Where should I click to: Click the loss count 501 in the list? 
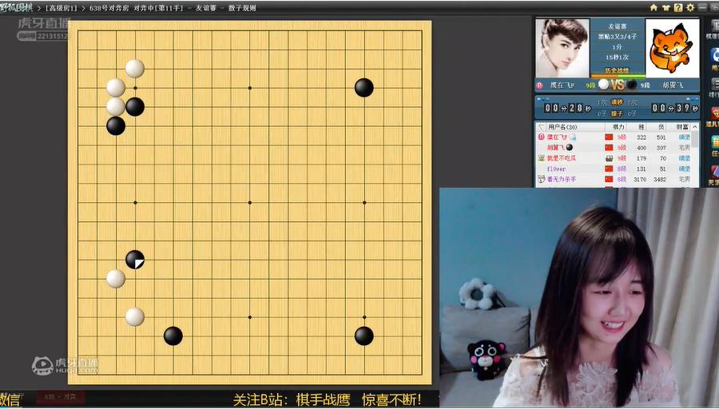tap(661, 137)
